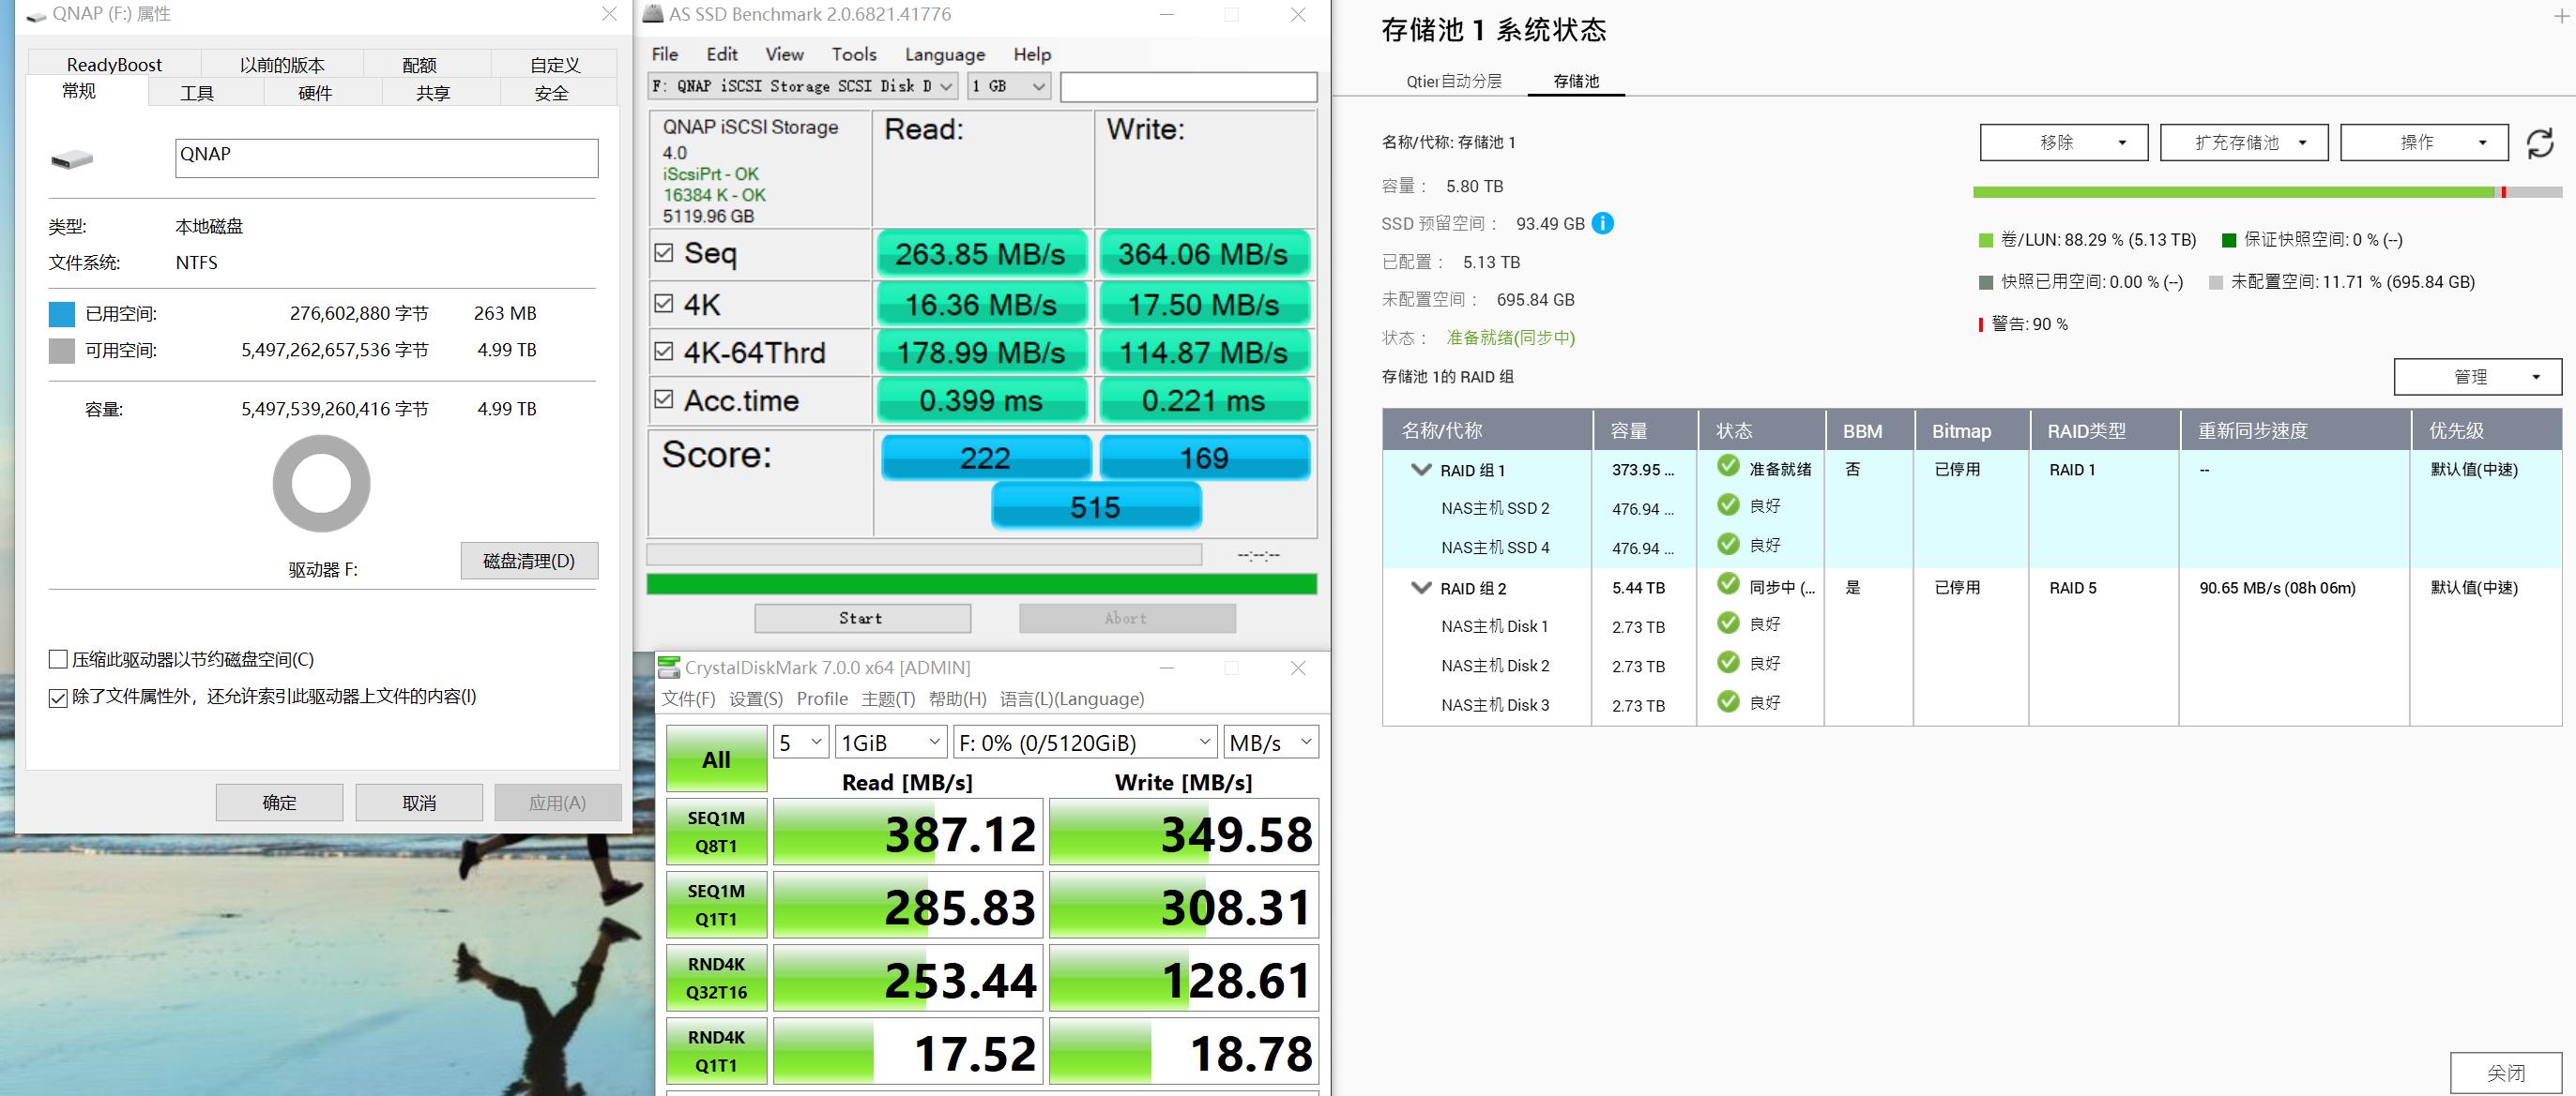
Task: Click the green status check beside RAID 组 1
Action: pos(1728,468)
